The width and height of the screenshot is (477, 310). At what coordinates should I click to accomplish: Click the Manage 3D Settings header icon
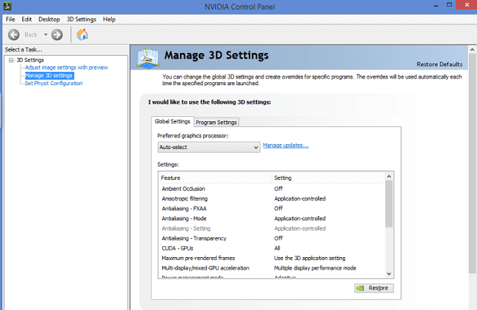click(x=148, y=57)
